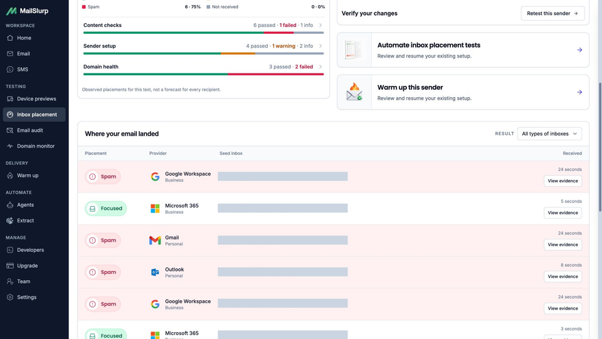The width and height of the screenshot is (602, 339).
Task: Go to Home in the sidebar
Action: [x=34, y=38]
